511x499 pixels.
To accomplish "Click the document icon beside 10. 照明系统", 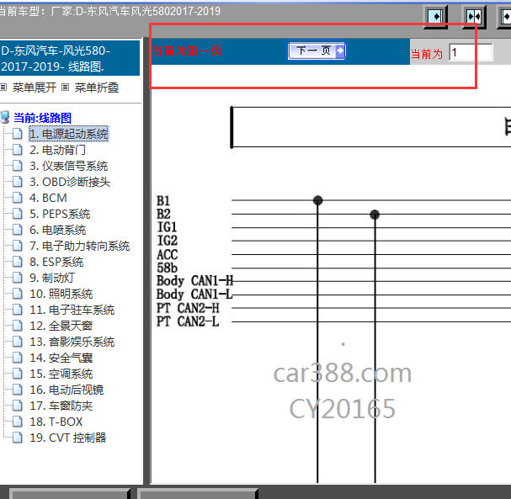I will coord(18,293).
